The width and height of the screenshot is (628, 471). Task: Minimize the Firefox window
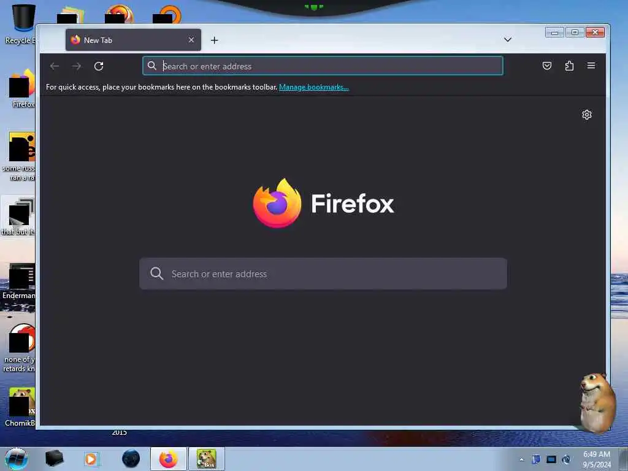tap(554, 33)
